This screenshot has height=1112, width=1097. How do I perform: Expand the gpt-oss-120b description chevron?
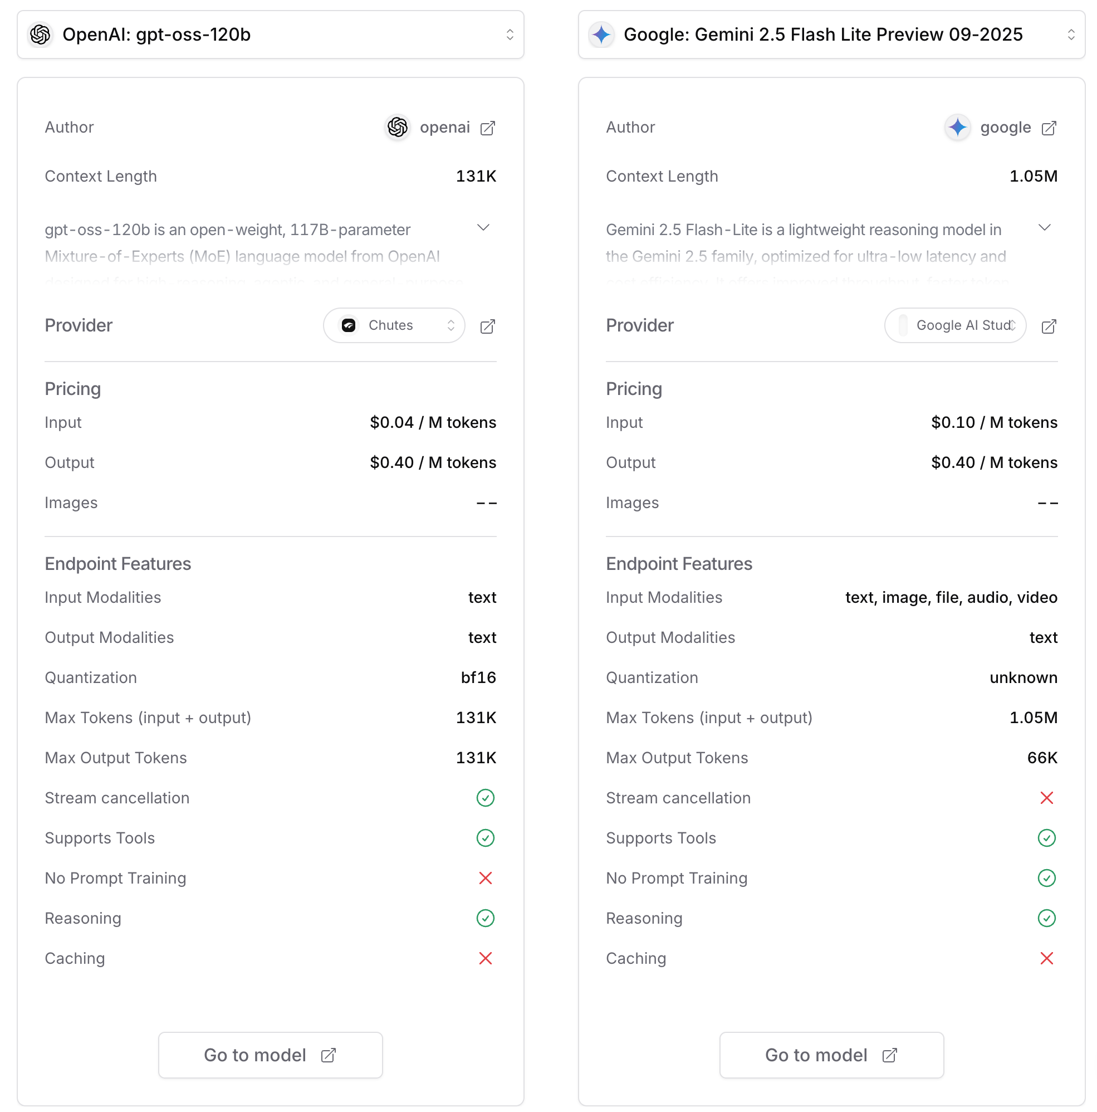click(x=483, y=228)
